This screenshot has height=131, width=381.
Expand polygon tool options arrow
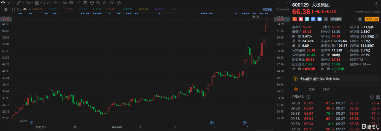point(23,3)
